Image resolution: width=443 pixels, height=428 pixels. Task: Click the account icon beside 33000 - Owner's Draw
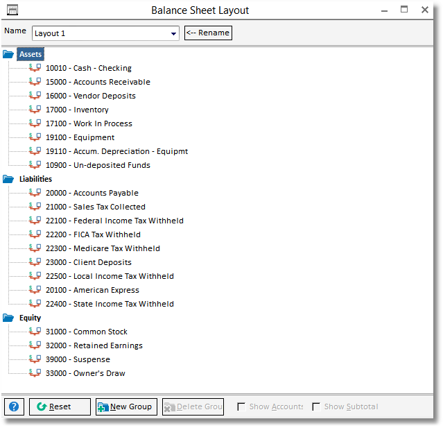click(35, 373)
